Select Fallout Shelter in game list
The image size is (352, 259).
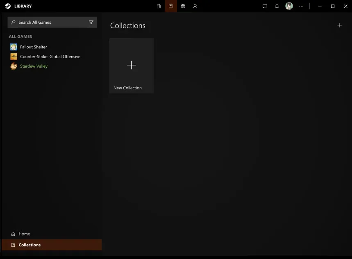(x=33, y=47)
